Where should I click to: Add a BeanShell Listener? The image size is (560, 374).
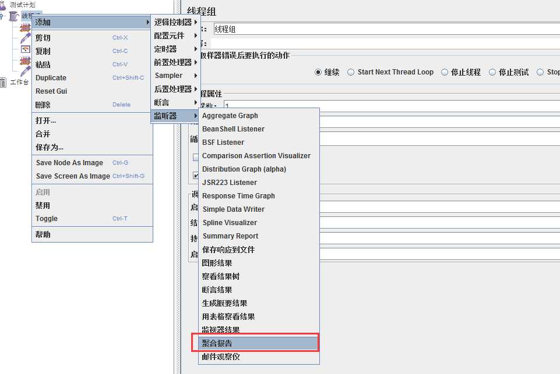pos(259,129)
